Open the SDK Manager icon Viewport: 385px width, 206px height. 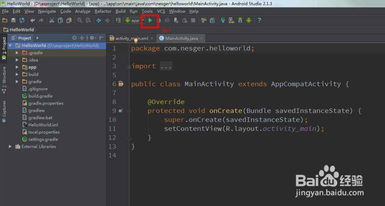(x=240, y=20)
